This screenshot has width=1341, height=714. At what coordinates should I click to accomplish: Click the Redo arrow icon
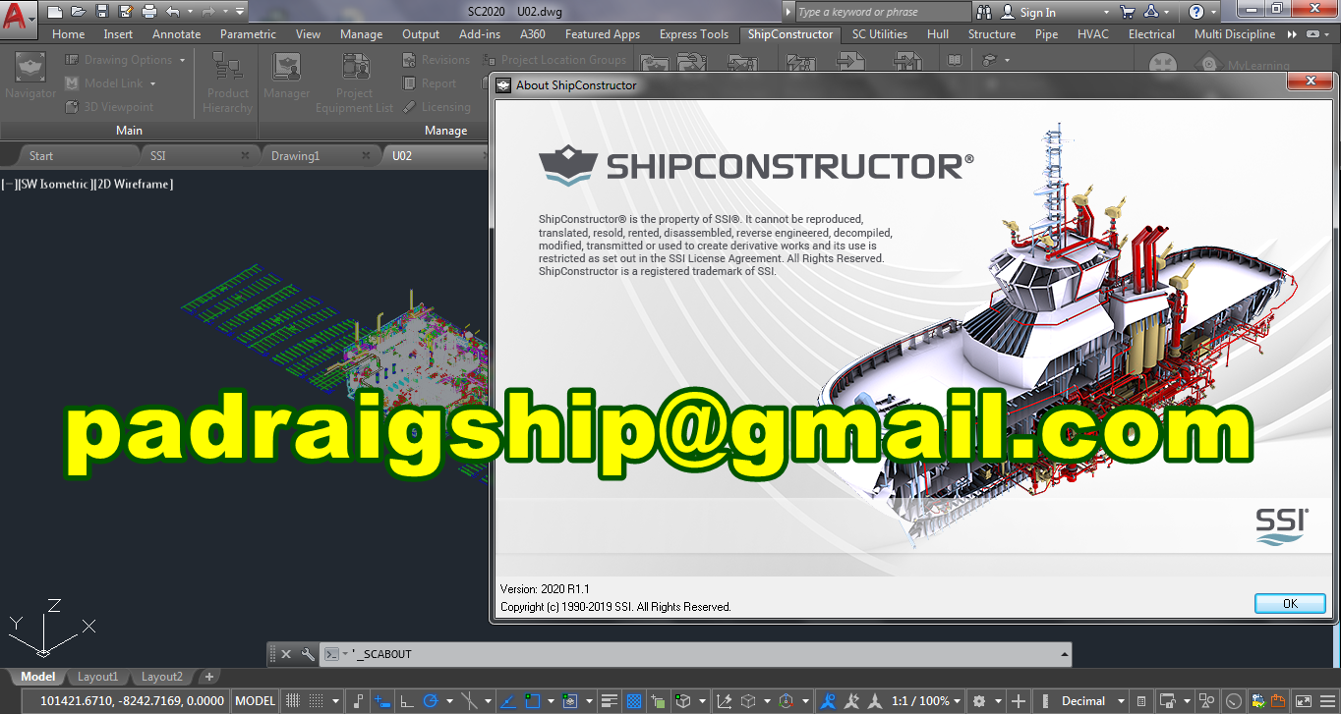click(x=208, y=12)
